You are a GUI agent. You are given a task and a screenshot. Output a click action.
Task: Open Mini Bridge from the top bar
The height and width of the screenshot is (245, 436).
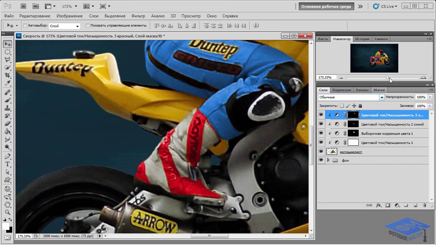coord(36,6)
